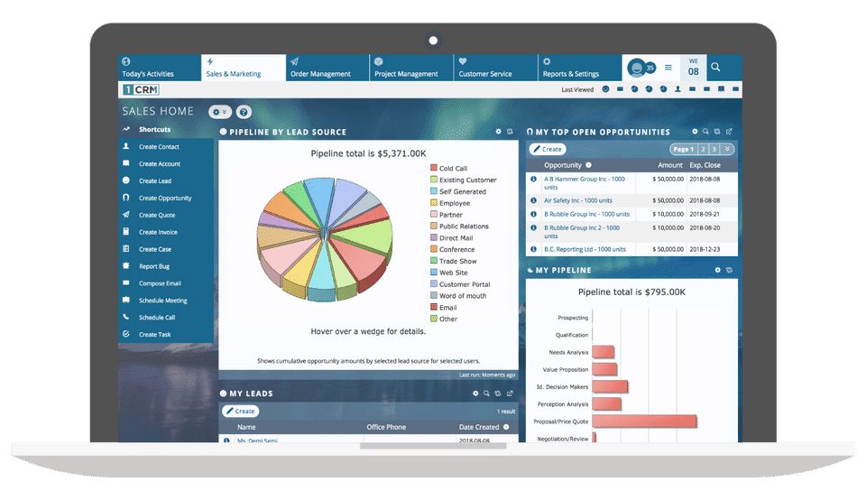Click the Create Opportunity shortcut
The image size is (866, 500).
click(x=166, y=198)
